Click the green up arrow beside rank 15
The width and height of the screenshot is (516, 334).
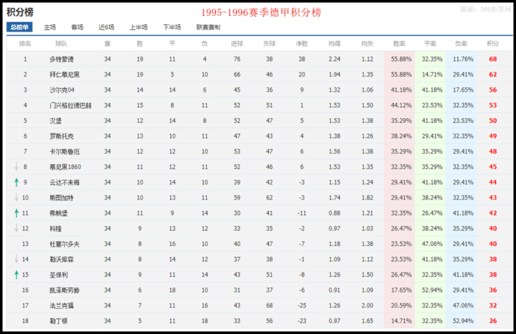pyautogui.click(x=15, y=274)
